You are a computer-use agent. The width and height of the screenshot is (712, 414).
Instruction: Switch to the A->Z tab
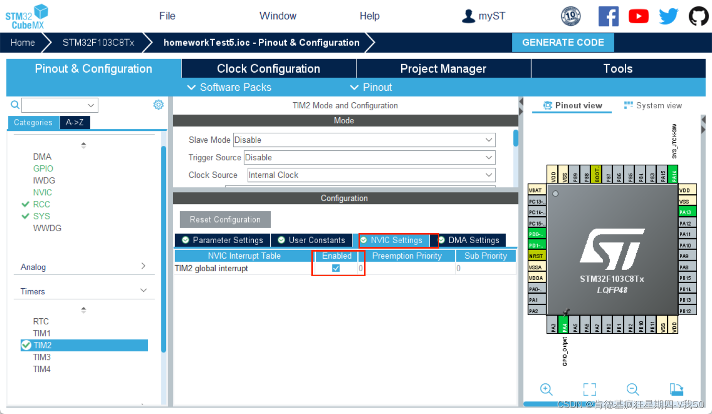coord(75,122)
